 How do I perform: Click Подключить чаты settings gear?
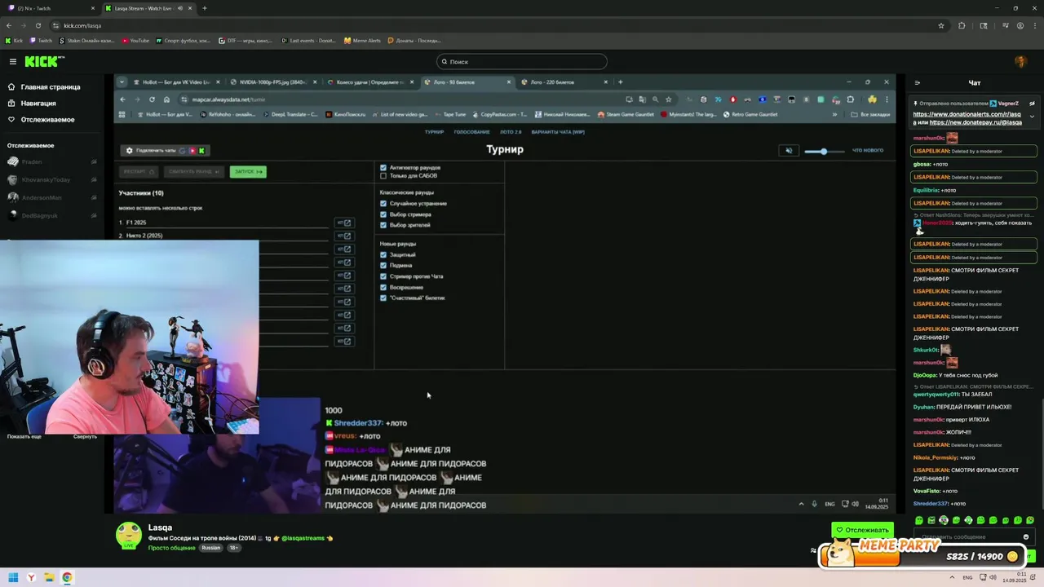[129, 150]
